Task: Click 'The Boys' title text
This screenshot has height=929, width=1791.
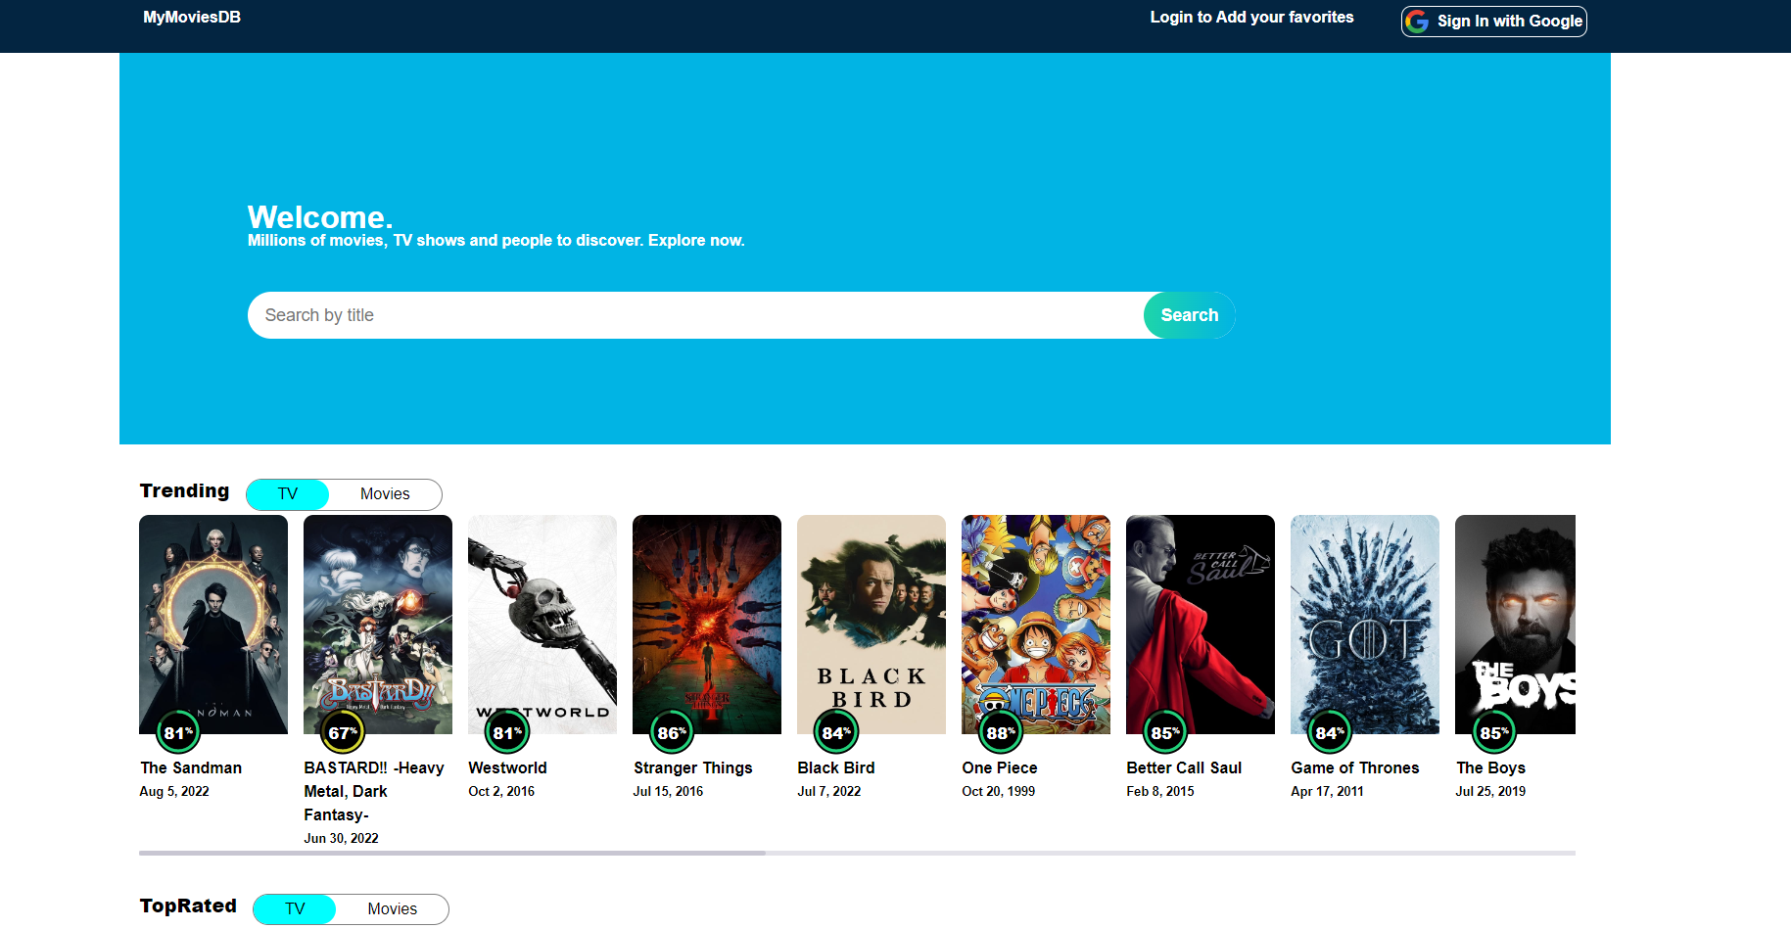Action: click(x=1490, y=768)
